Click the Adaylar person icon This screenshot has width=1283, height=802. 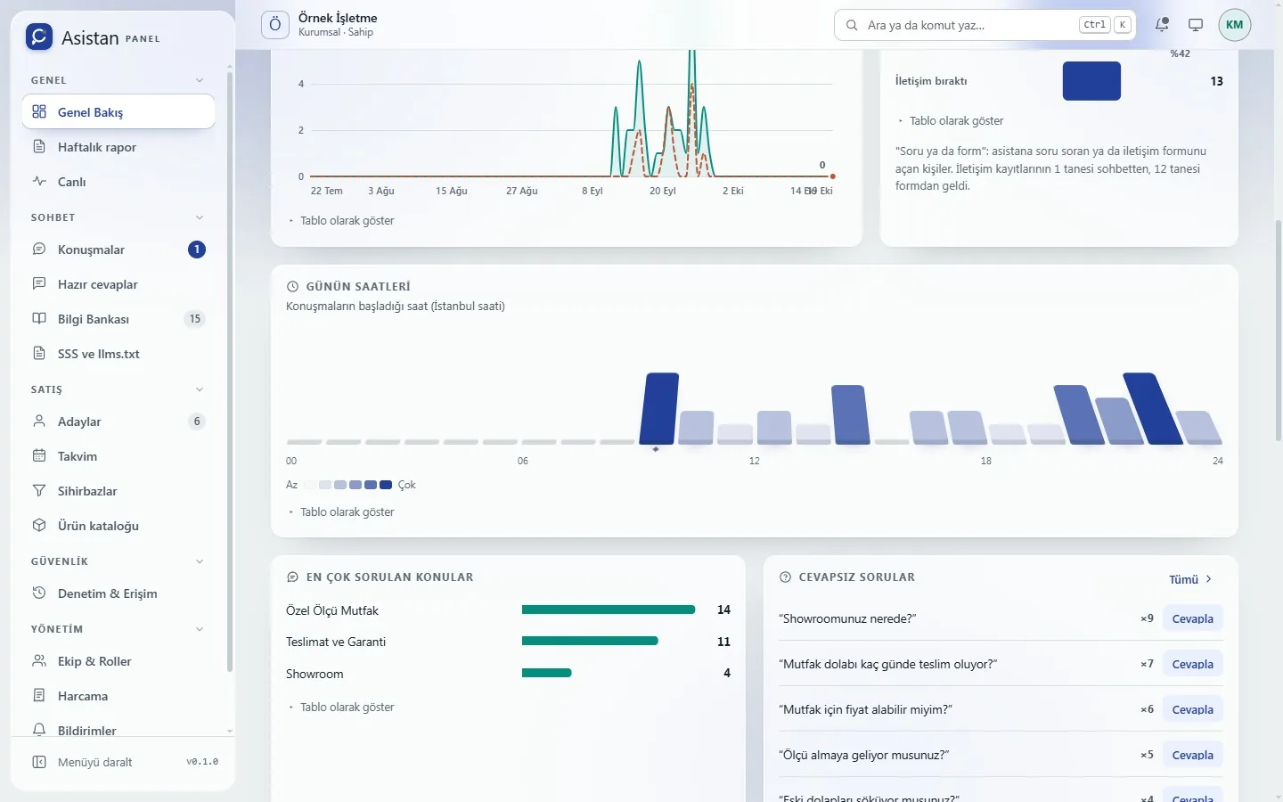[x=39, y=421]
